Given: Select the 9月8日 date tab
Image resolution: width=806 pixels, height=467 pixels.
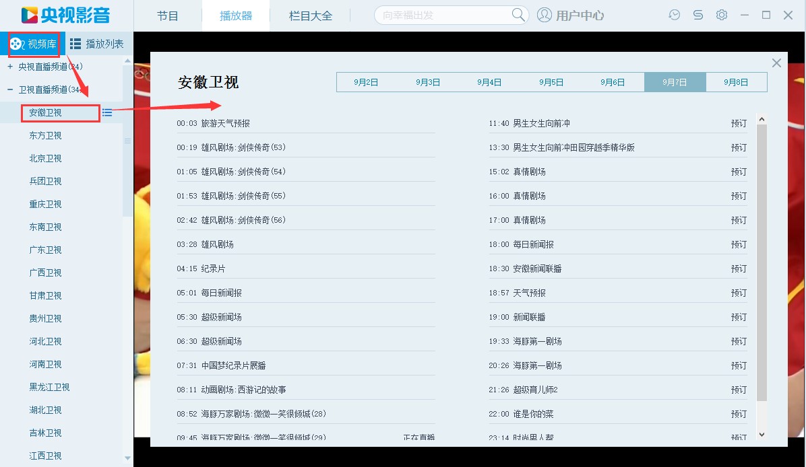Looking at the screenshot, I should click(x=737, y=81).
